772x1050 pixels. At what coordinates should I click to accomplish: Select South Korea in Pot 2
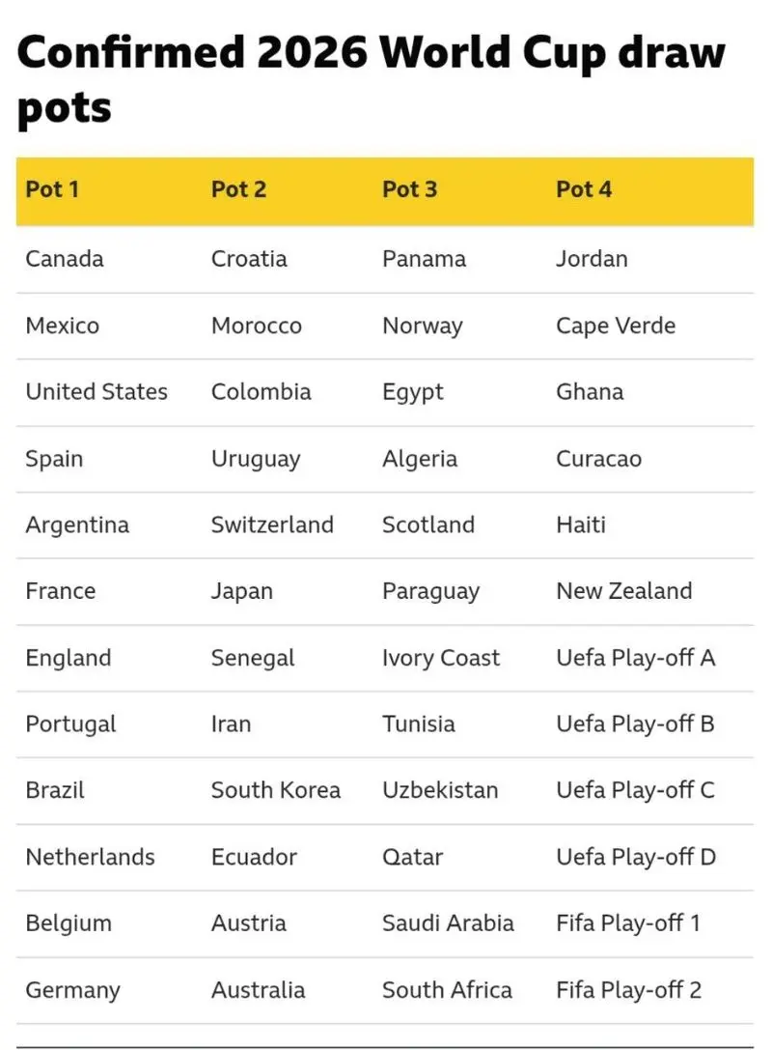point(276,790)
